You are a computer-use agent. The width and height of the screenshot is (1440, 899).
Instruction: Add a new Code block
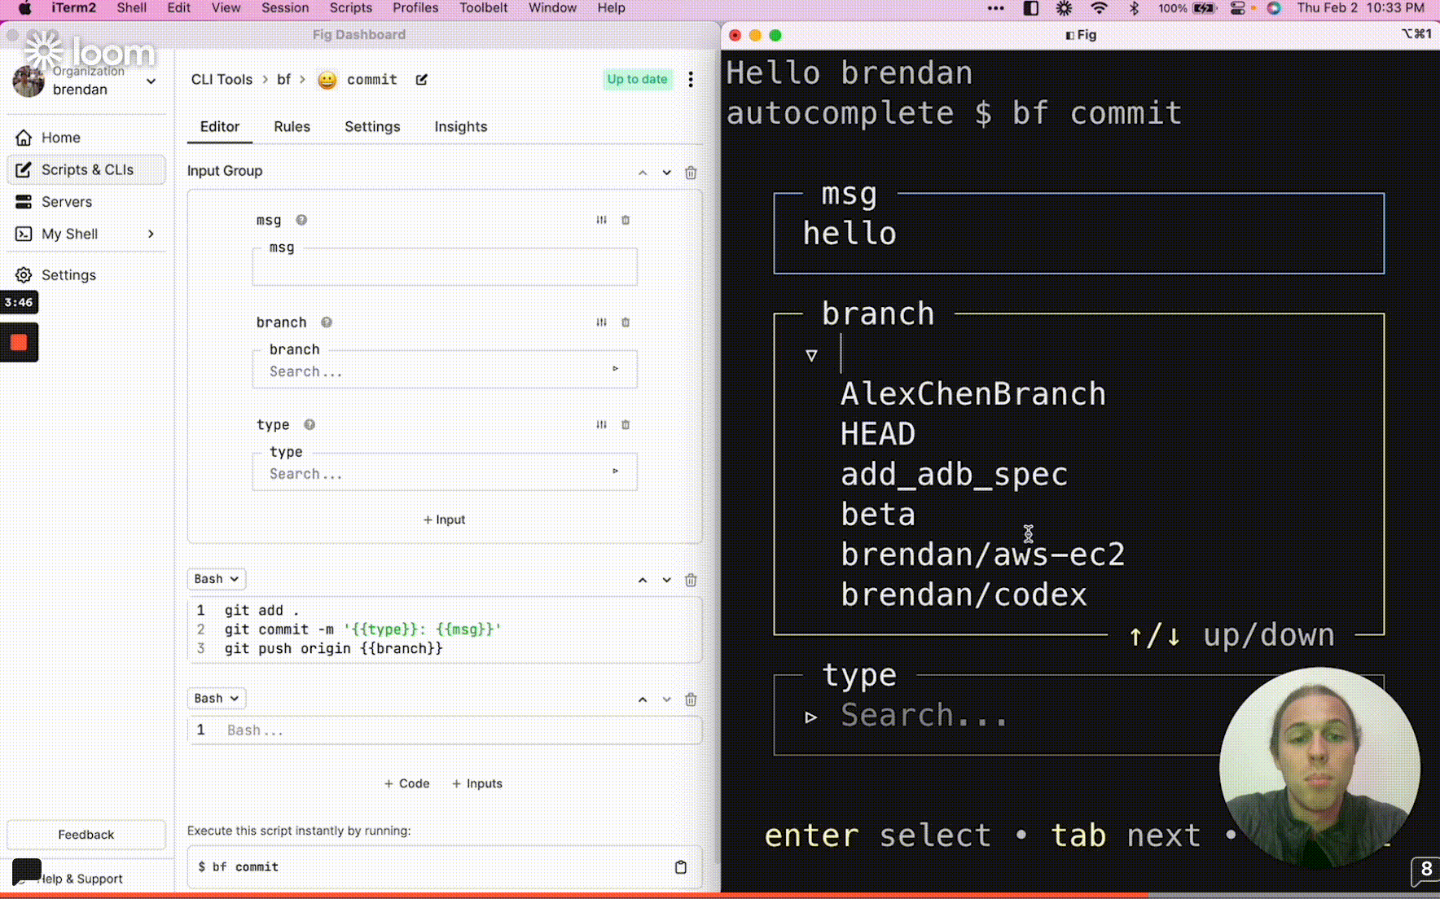(406, 783)
